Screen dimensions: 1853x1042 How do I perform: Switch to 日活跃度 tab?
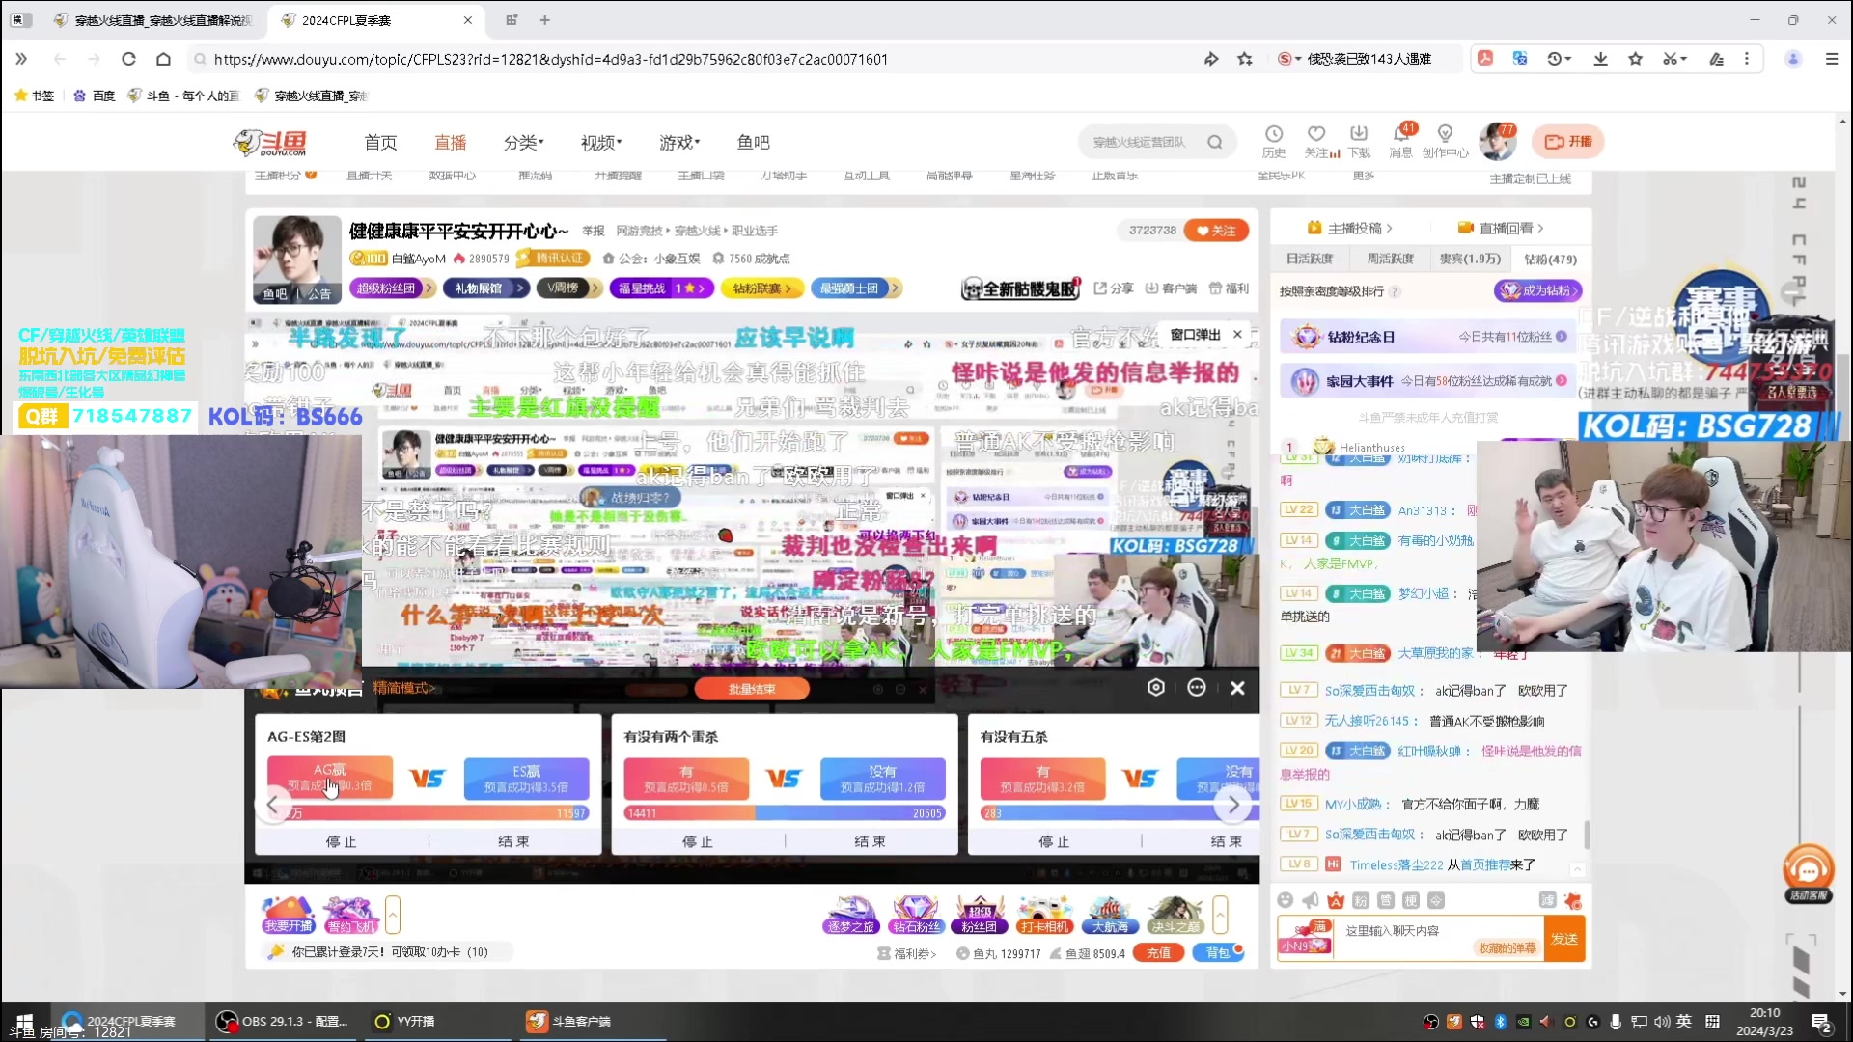[x=1310, y=259]
